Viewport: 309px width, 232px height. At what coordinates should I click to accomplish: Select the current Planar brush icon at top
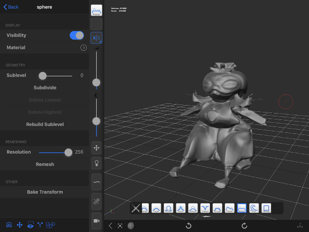tap(96, 10)
